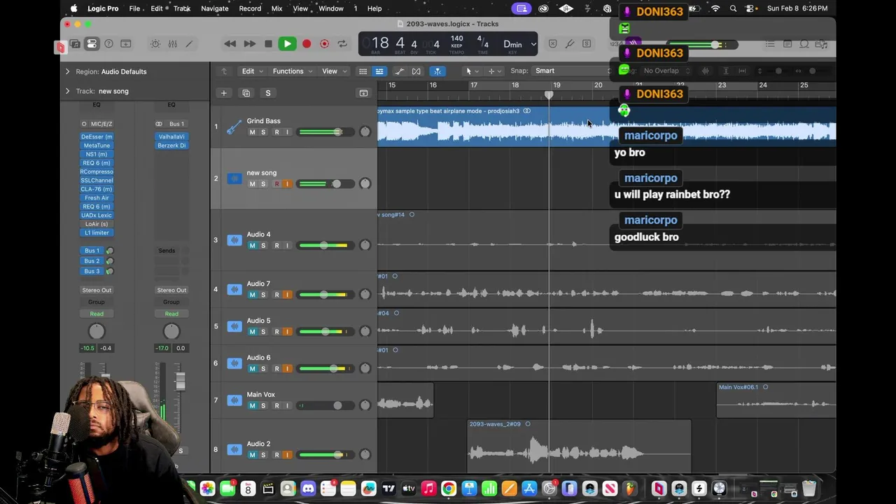The image size is (896, 504).
Task: Open the Window menu
Action: (x=331, y=8)
